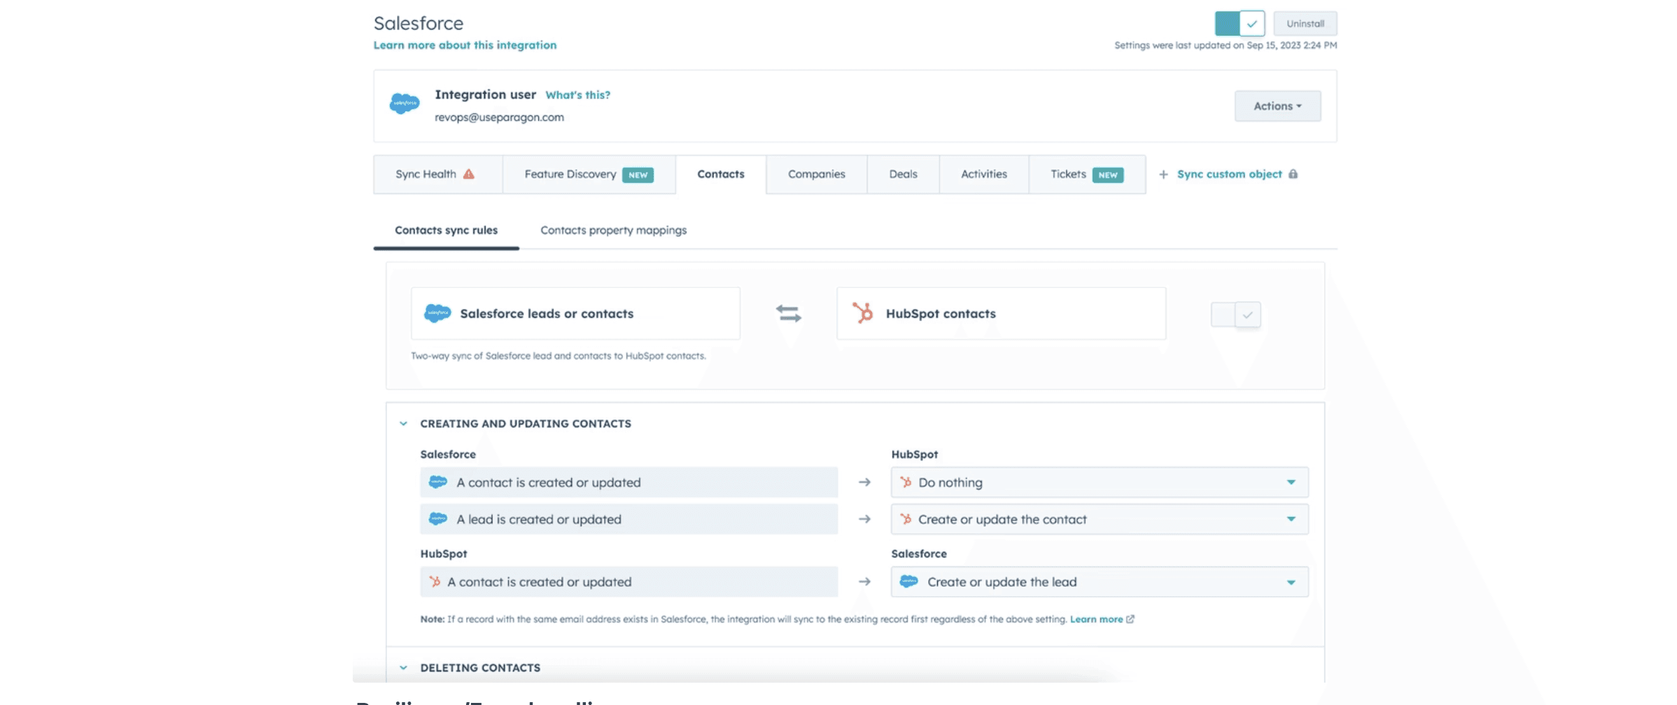Click the Salesforce cloud logo beside Integration user
The width and height of the screenshot is (1677, 705).
(405, 104)
